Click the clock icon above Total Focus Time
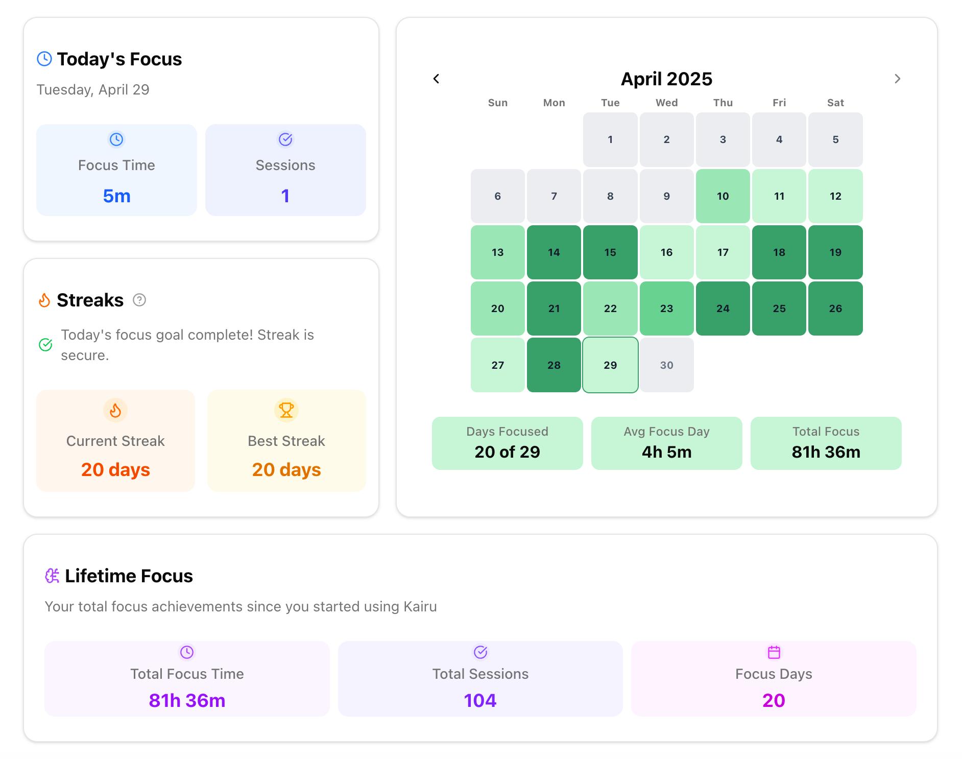962x759 pixels. point(187,652)
